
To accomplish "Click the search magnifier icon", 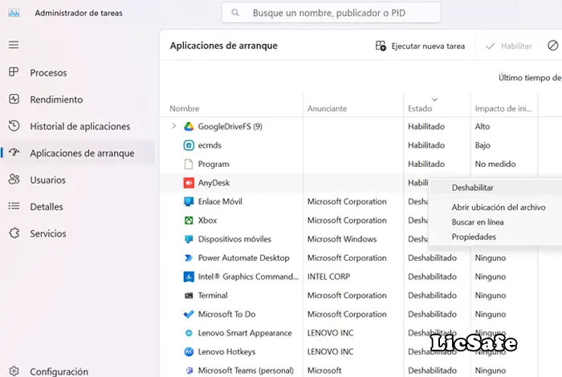I will click(235, 13).
